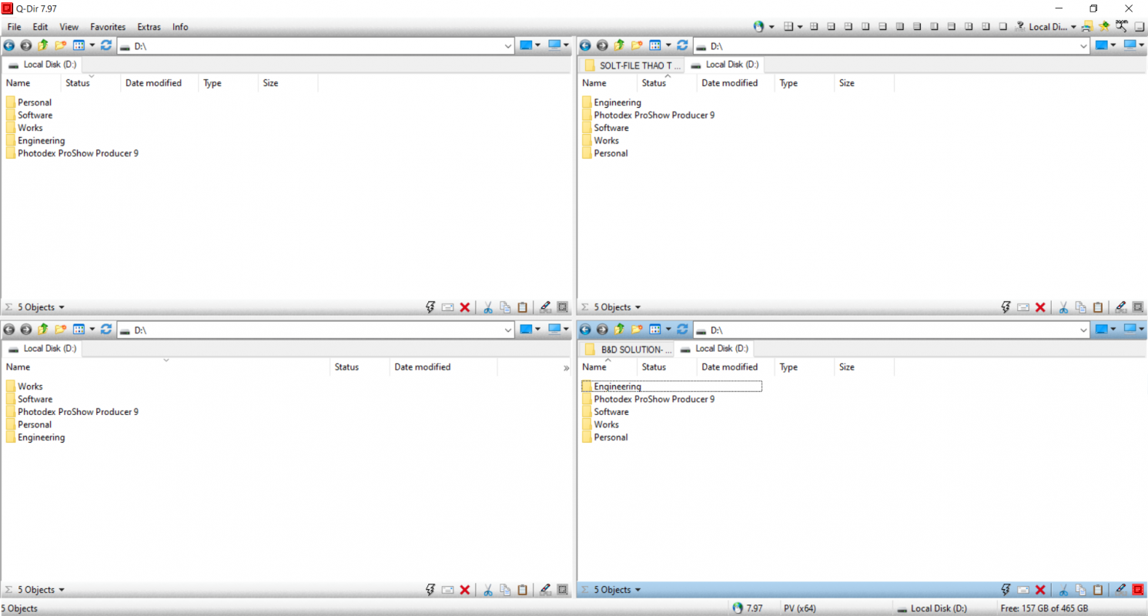Switch to the B&D SOLUTION tab
Screen dimensions: 1148x616
pos(628,350)
